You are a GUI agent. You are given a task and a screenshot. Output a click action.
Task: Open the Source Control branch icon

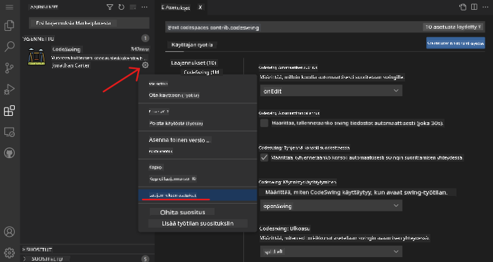9,68
